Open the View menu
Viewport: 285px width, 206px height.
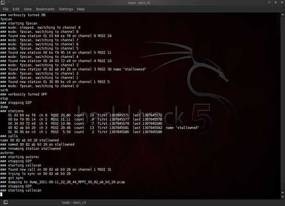[28, 9]
